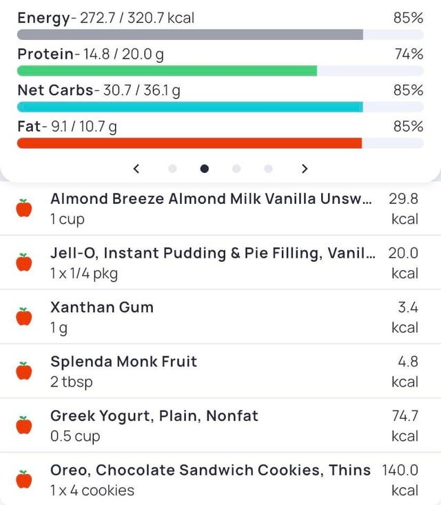This screenshot has width=441, height=505.
Task: Select the third page indicator dot
Action: (x=236, y=168)
